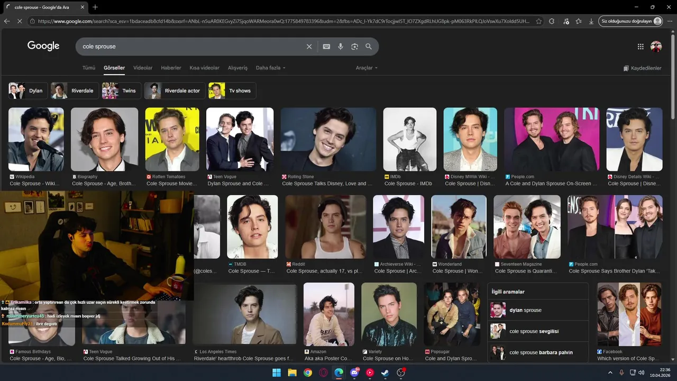Screen dimensions: 677x381
Task: Add this page to favorites with the star
Action: pos(538,21)
